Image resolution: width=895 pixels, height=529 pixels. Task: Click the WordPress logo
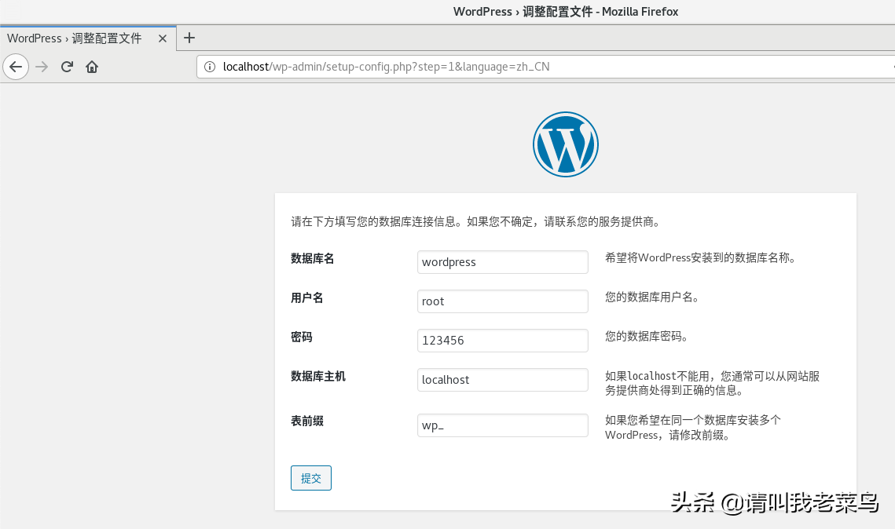click(566, 144)
